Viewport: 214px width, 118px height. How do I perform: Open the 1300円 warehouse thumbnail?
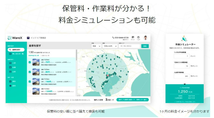(36, 91)
